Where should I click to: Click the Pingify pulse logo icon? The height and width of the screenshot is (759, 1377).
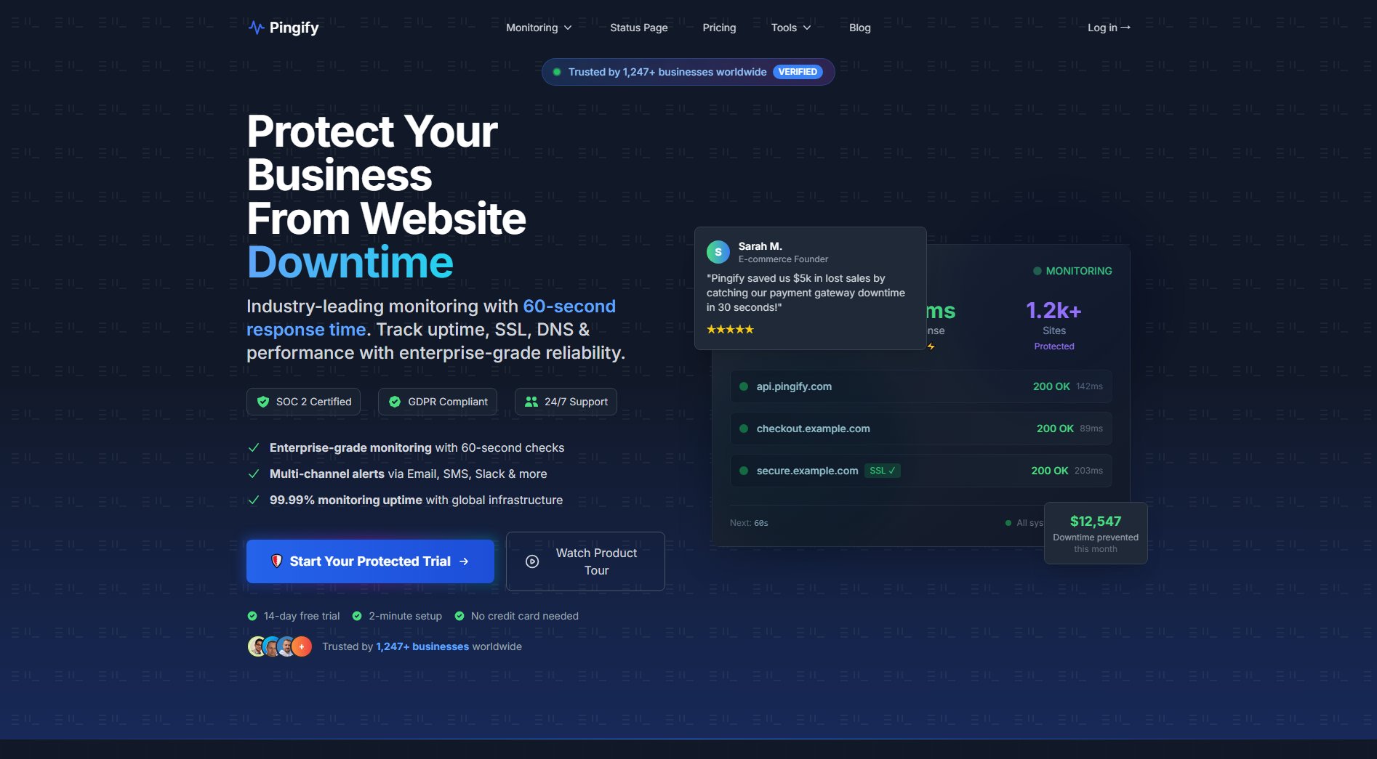tap(256, 28)
